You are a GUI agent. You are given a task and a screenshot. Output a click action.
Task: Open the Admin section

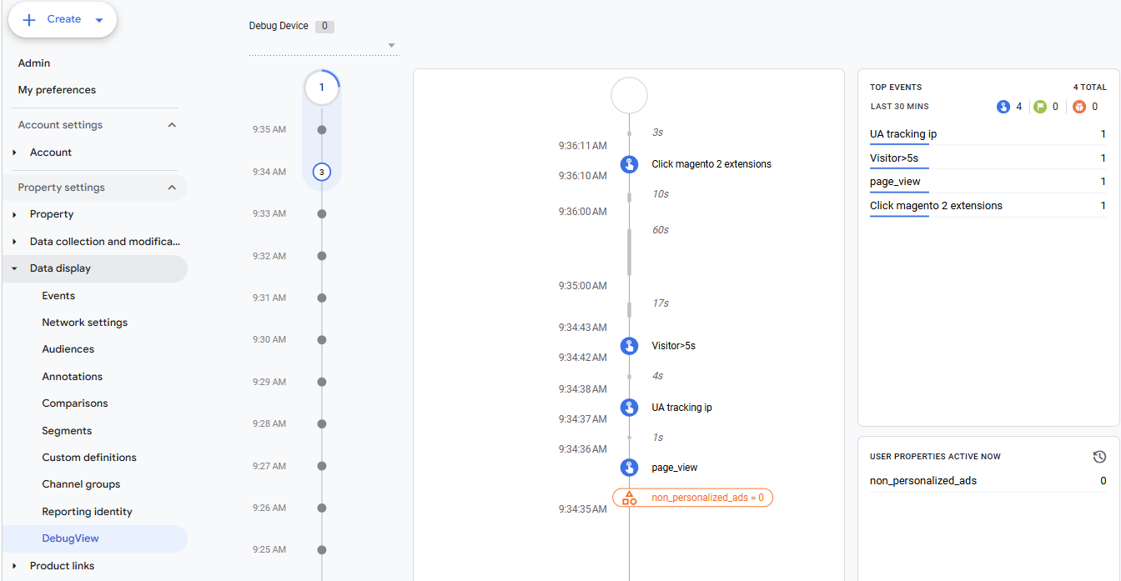coord(34,63)
